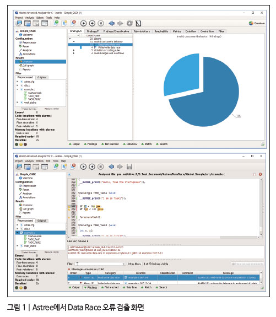Sort findings table by Category column header
The width and height of the screenshot is (276, 317).
coord(110,273)
